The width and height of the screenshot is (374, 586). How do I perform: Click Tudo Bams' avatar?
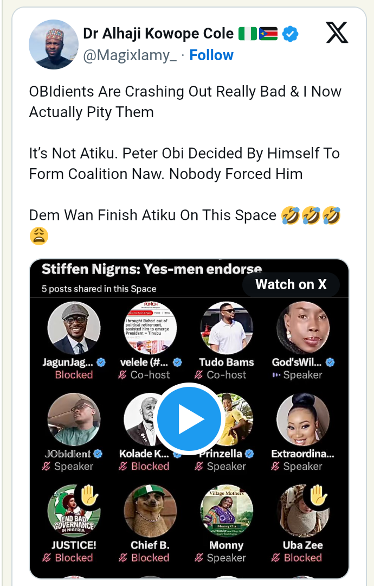(x=227, y=328)
